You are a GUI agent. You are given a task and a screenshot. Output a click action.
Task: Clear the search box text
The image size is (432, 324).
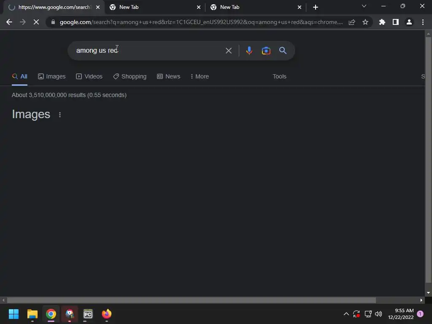pyautogui.click(x=229, y=51)
